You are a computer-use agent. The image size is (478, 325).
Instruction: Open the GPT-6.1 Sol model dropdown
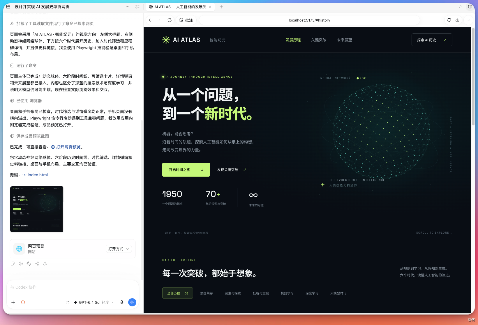click(x=94, y=302)
